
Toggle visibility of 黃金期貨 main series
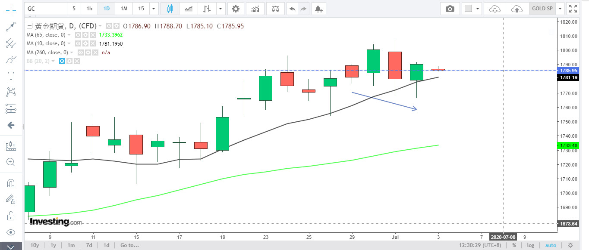click(x=109, y=26)
